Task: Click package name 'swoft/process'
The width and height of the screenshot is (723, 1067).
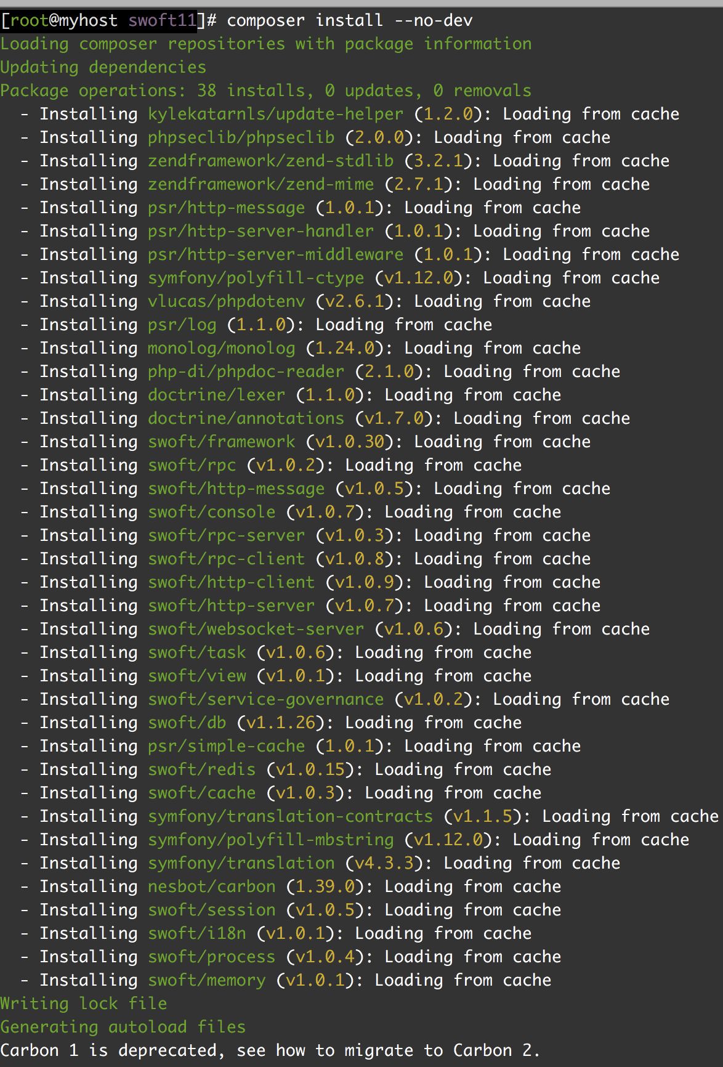Action: [x=212, y=957]
